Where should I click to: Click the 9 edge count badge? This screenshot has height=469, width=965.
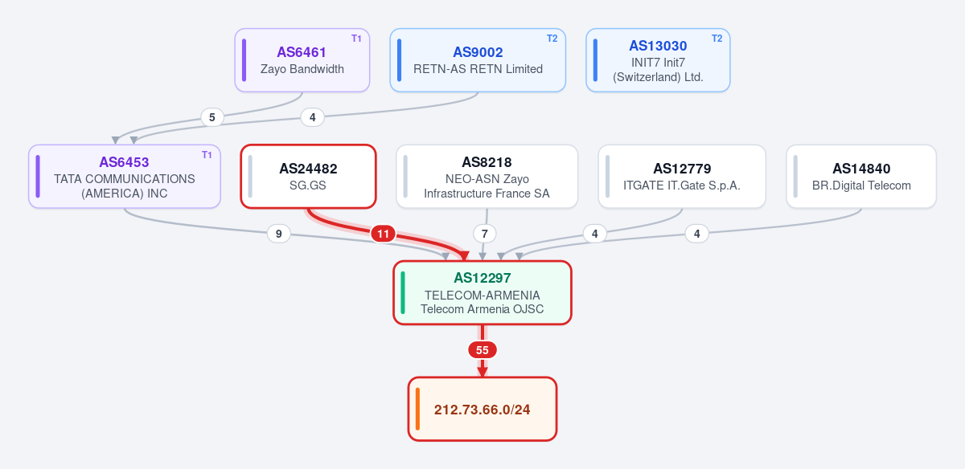[x=278, y=234]
